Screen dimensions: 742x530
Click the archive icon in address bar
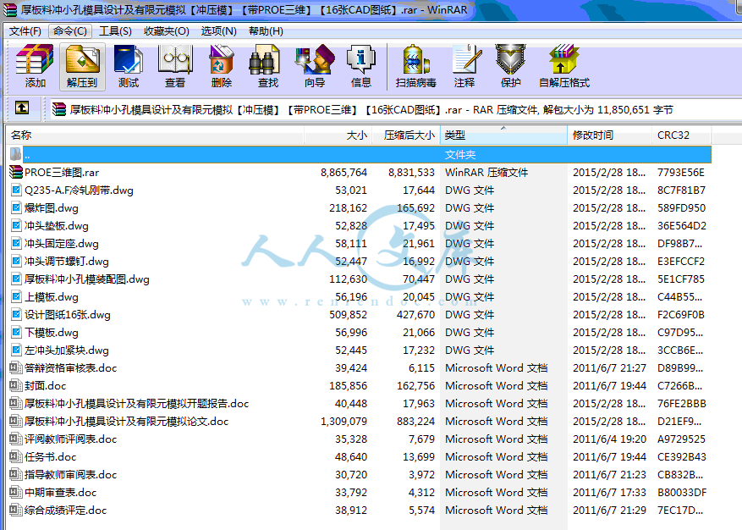point(59,109)
